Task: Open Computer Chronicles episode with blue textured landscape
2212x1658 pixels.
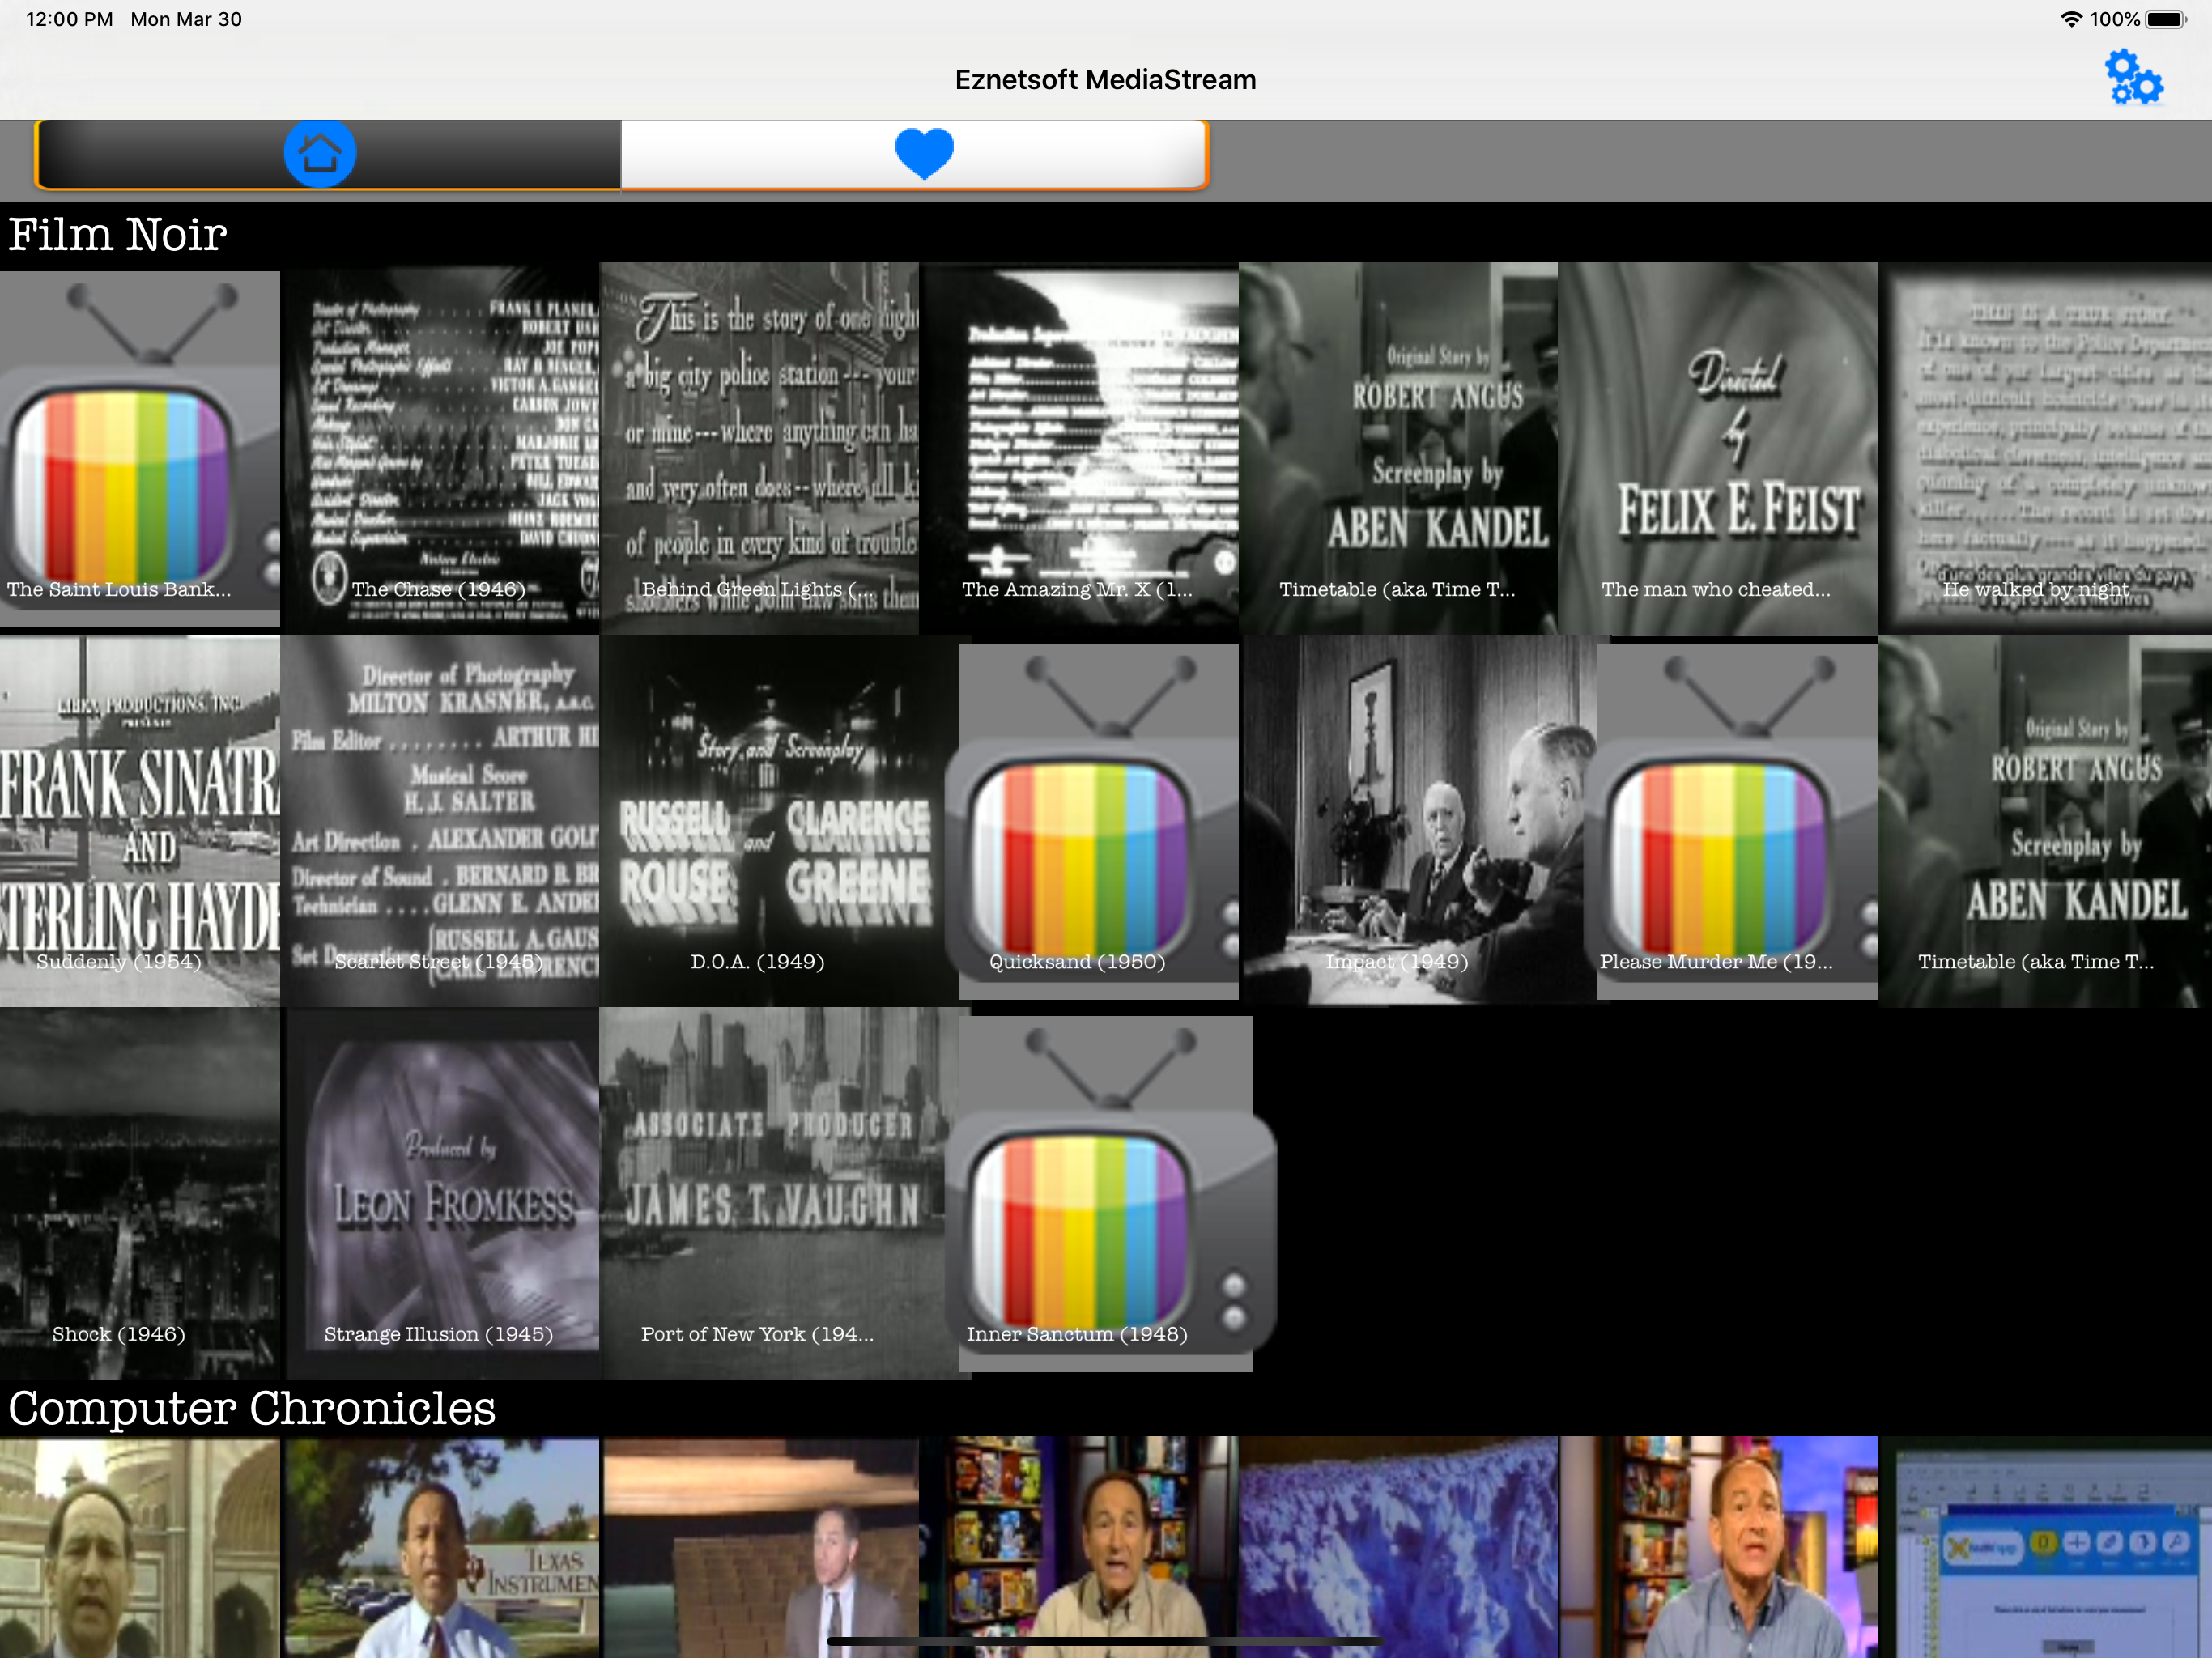Action: [1398, 1547]
